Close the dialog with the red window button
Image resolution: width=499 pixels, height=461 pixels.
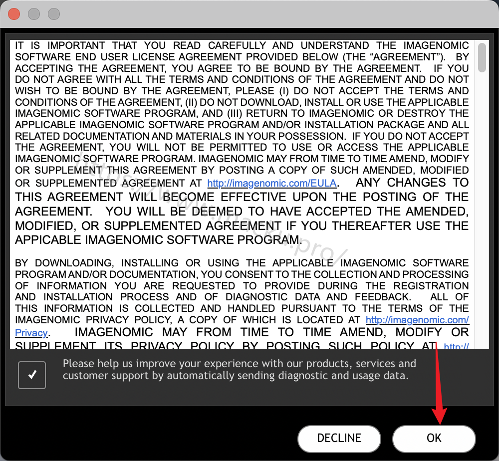pos(14,14)
